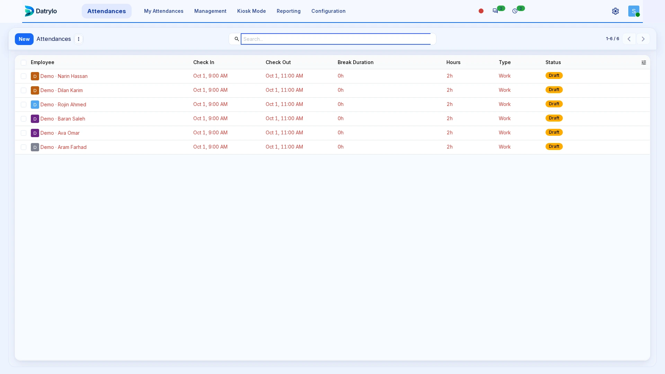665x374 pixels.
Task: Open the conversations messages icon
Action: [495, 11]
